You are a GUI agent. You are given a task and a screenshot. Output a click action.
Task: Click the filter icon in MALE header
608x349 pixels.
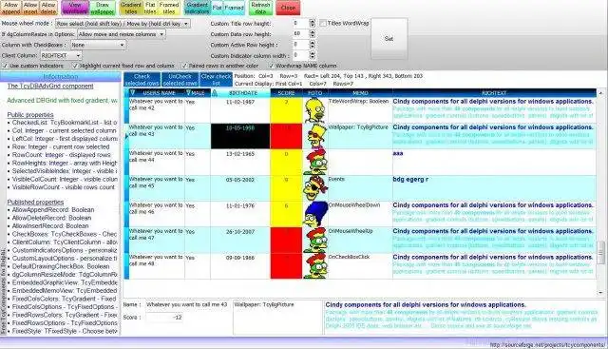point(188,93)
